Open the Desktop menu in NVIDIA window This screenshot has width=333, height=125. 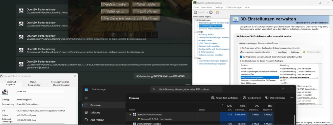[218, 7]
